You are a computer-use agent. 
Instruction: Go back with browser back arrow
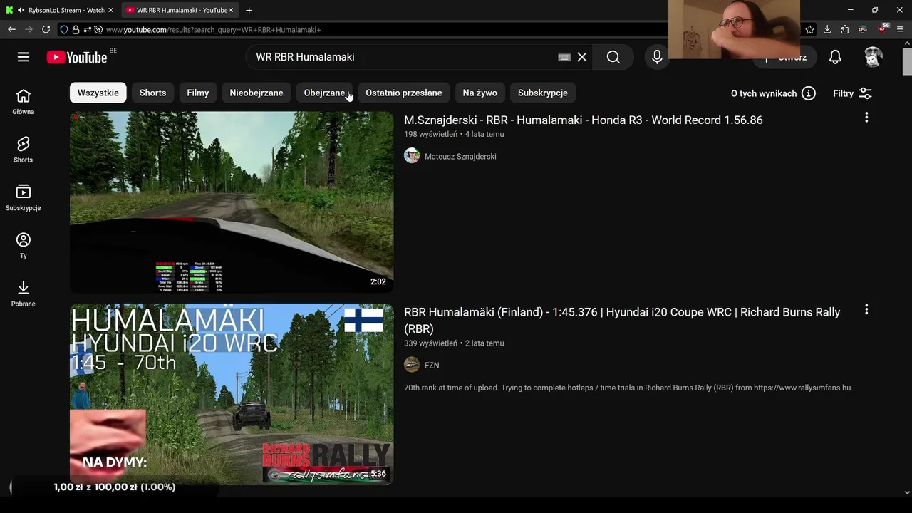click(x=11, y=29)
